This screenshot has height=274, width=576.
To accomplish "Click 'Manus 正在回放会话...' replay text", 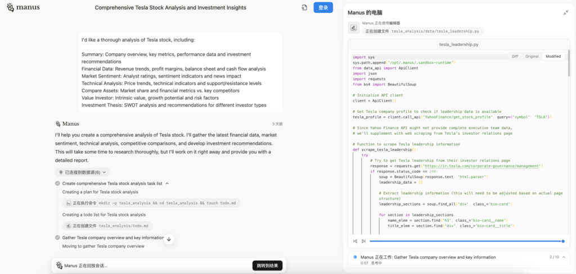I will [x=86, y=266].
